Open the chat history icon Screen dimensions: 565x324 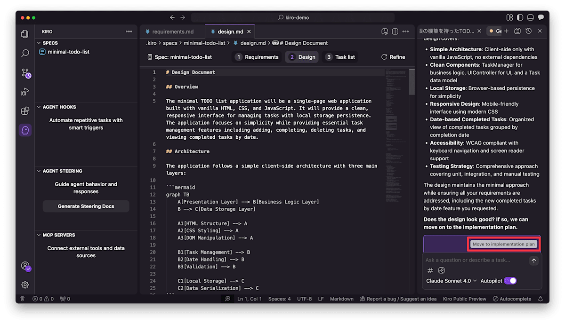528,31
